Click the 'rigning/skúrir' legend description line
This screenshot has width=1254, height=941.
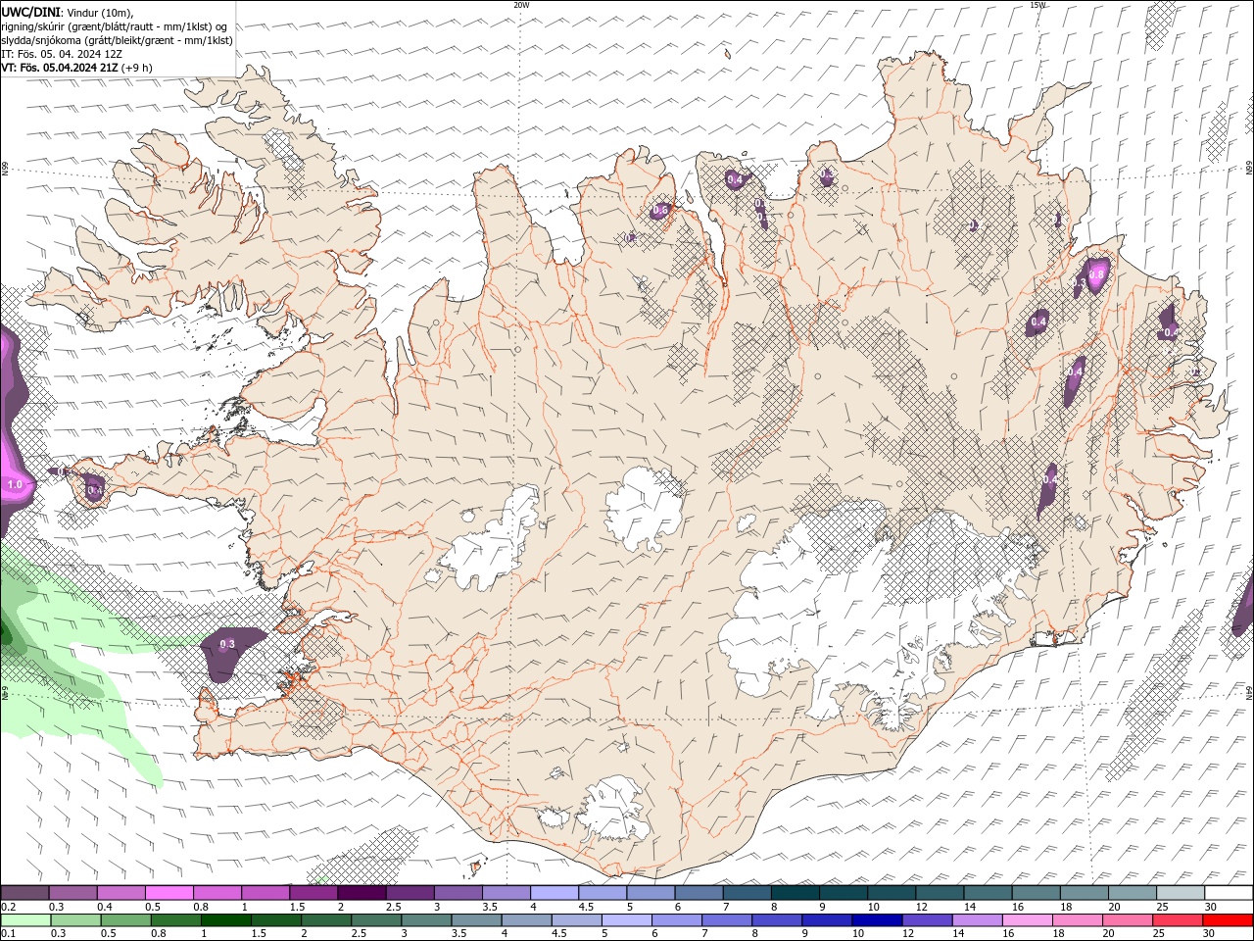(116, 26)
